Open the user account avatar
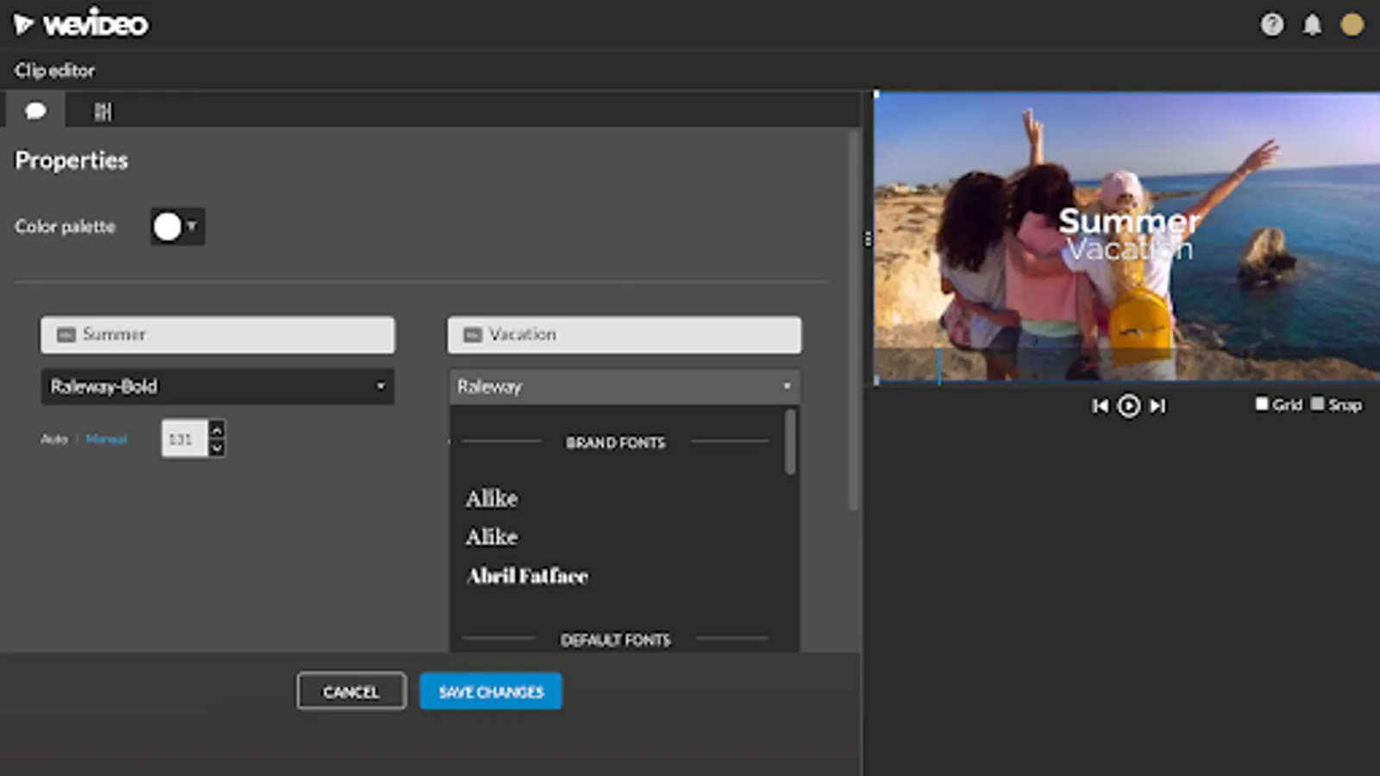 pyautogui.click(x=1352, y=24)
